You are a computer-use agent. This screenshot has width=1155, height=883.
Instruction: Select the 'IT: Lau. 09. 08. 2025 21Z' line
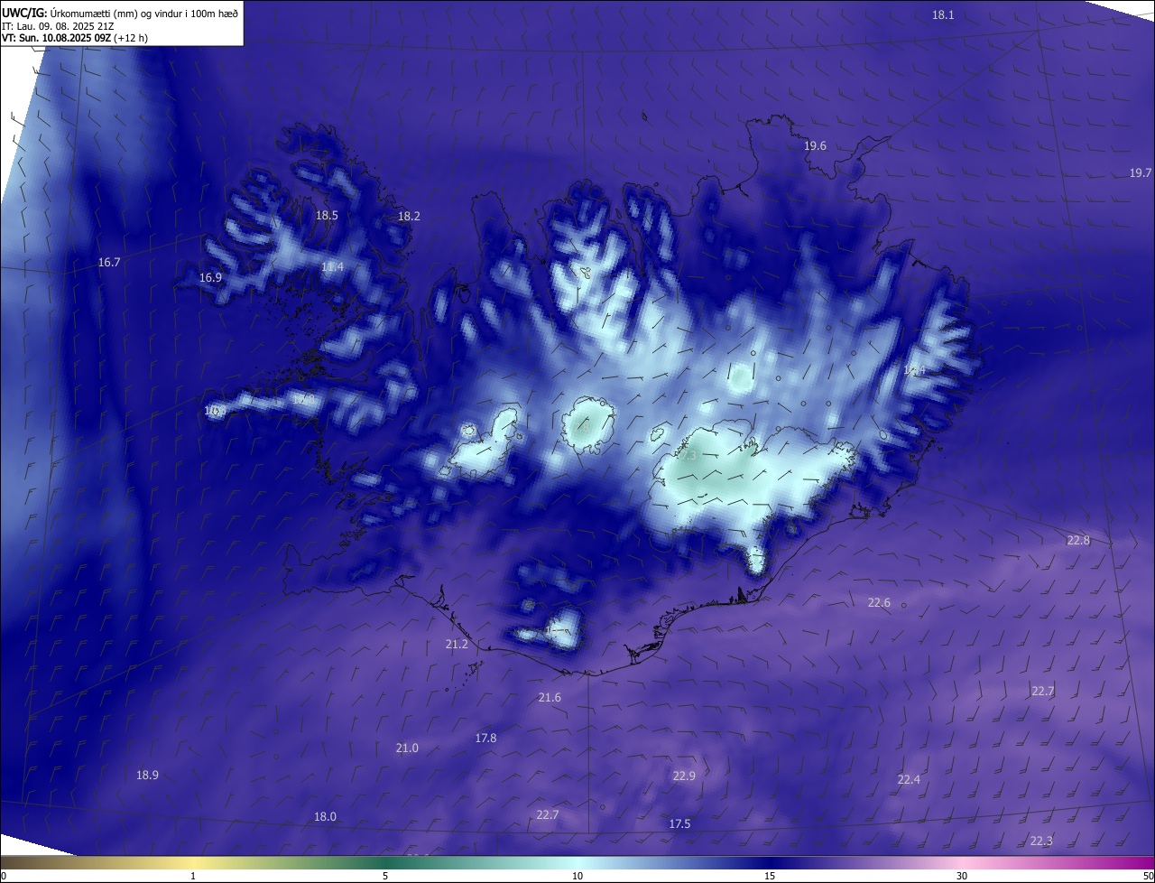coord(59,27)
